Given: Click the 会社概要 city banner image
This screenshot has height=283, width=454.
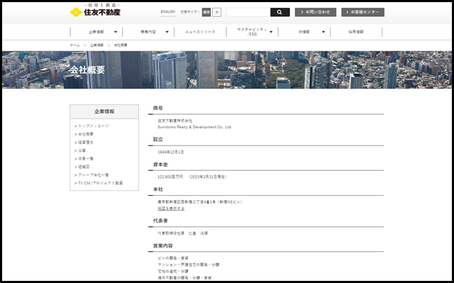Looking at the screenshot, I should click(x=227, y=70).
